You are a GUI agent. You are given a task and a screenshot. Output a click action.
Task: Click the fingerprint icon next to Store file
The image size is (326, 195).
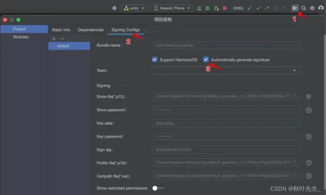pos(309,97)
